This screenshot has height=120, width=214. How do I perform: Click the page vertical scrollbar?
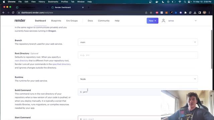pos(212,49)
